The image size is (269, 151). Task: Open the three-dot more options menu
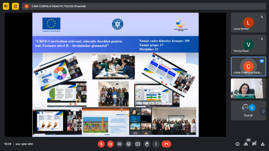click(x=156, y=144)
